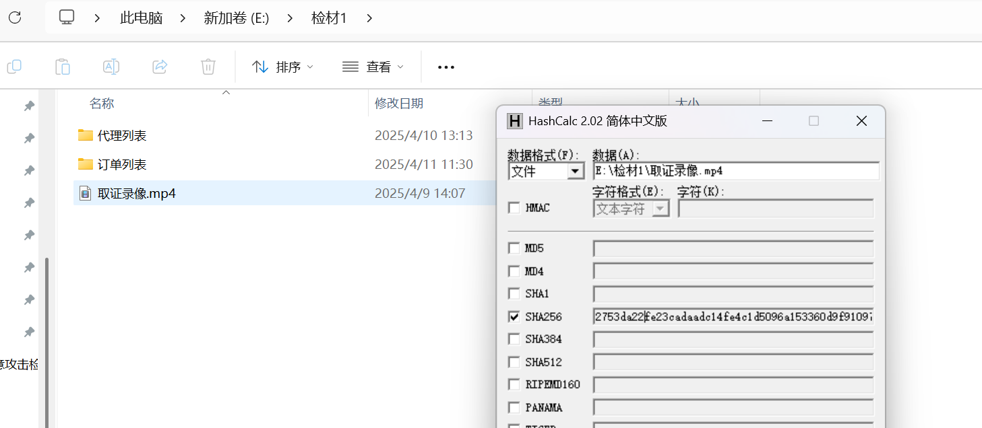Screen dimensions: 982x428
Task: Click the SHA1 result field
Action: coord(733,294)
